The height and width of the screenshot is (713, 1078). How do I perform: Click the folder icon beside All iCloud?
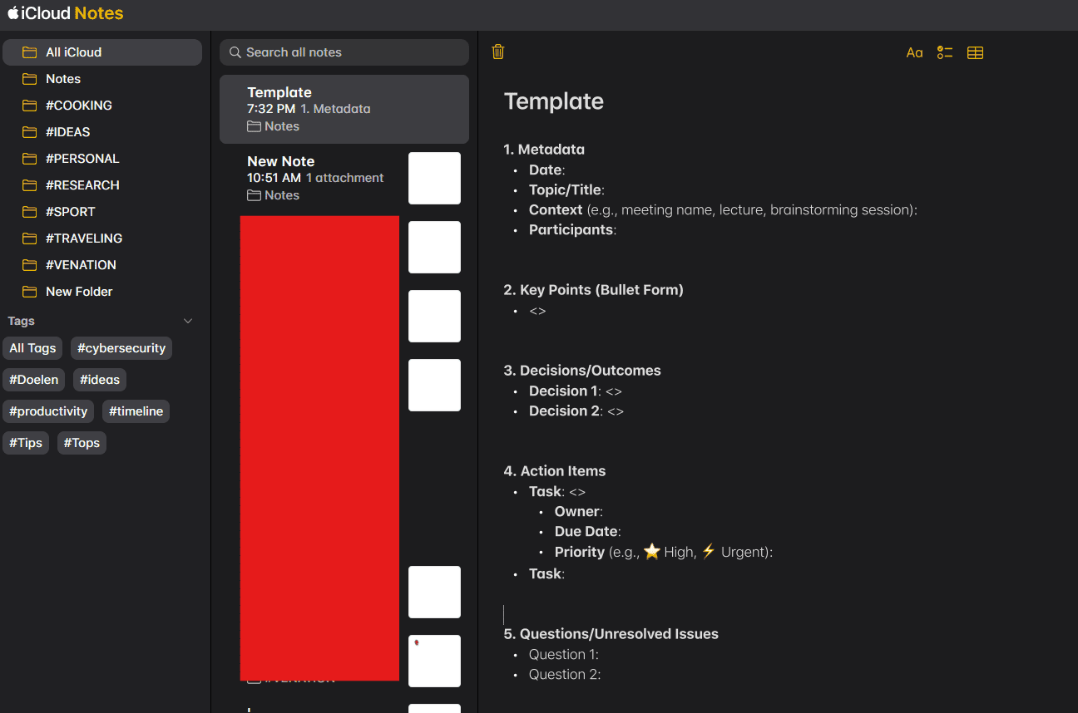[30, 52]
